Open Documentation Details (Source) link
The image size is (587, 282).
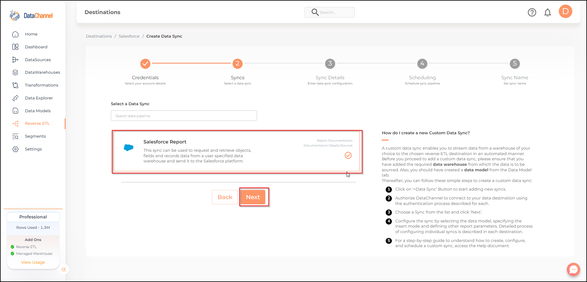point(328,146)
